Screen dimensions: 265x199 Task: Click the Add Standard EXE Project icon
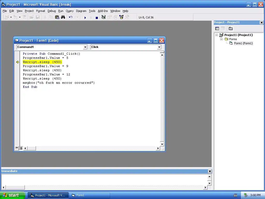pos(6,17)
